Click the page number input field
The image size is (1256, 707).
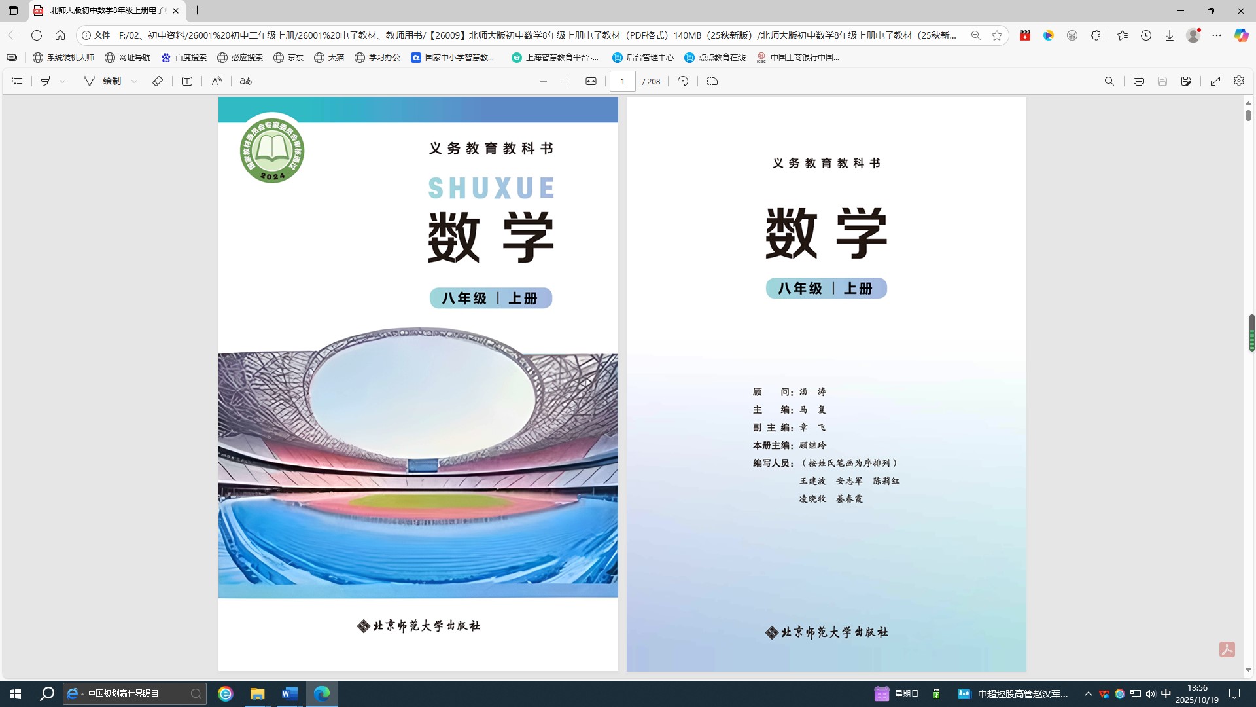[623, 81]
